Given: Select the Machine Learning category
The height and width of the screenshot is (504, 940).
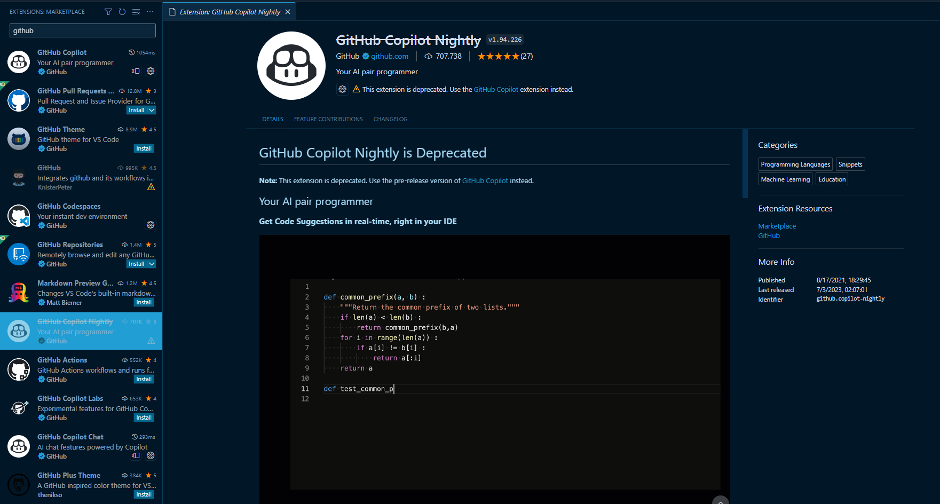Looking at the screenshot, I should [x=785, y=179].
